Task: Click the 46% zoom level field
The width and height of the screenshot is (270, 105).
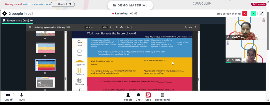Action: click(x=104, y=27)
